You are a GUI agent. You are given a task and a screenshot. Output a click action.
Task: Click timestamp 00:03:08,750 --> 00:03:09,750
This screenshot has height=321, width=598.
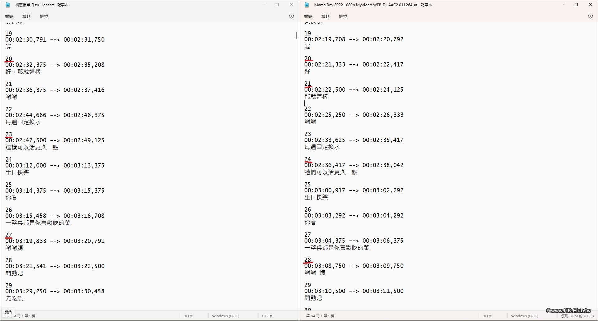coord(354,266)
